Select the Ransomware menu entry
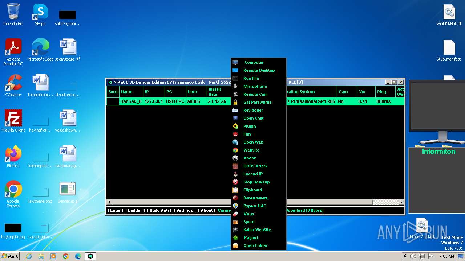 [x=259, y=198]
